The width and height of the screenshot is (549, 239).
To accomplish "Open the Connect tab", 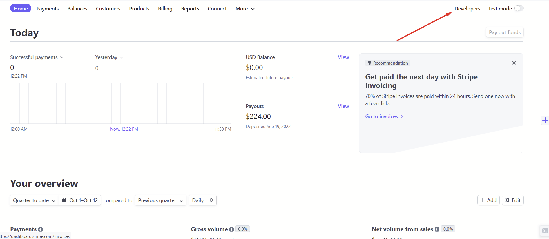I will click(x=217, y=9).
